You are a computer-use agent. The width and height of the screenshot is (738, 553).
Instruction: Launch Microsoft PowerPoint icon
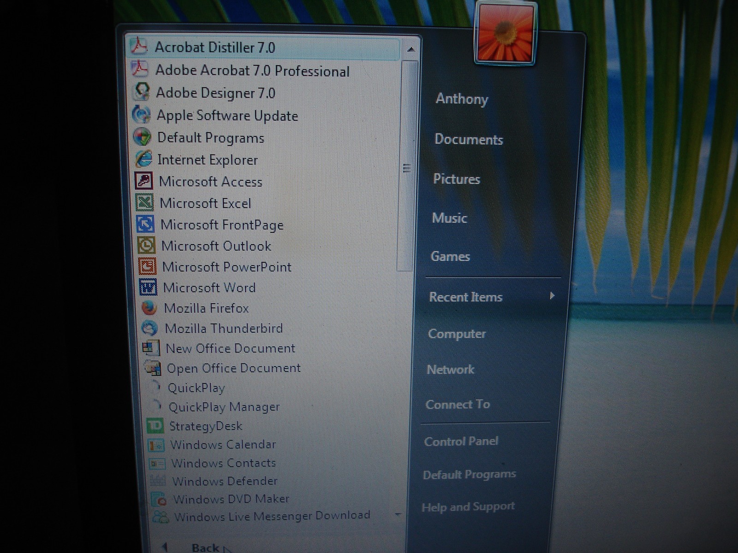(x=147, y=266)
